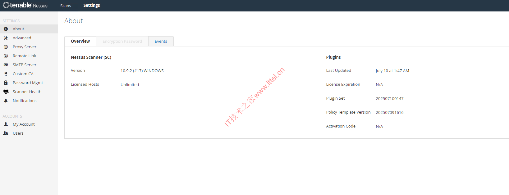Click the Nessus Scanner (SC) heading
509x195 pixels.
(91, 57)
